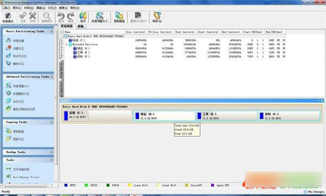Click the Size (sectors) column header
Image resolution: width=326 pixels, height=196 pixels.
pyautogui.click(x=136, y=32)
